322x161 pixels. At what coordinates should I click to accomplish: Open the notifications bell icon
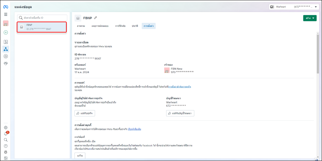(x=6, y=134)
